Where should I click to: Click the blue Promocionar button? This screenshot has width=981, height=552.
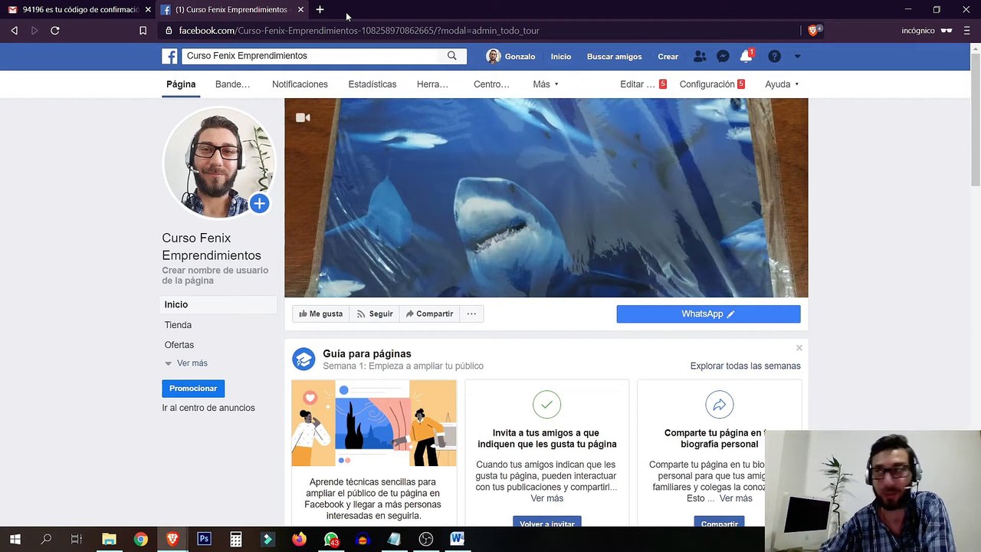(x=193, y=389)
